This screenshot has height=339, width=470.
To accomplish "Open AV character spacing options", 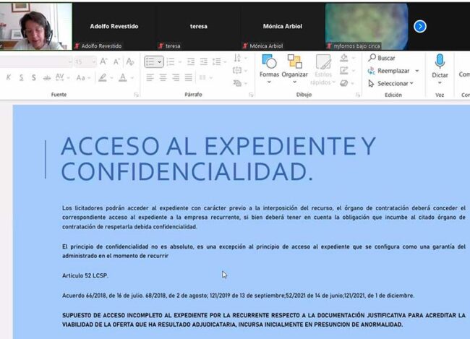I will click(62, 77).
